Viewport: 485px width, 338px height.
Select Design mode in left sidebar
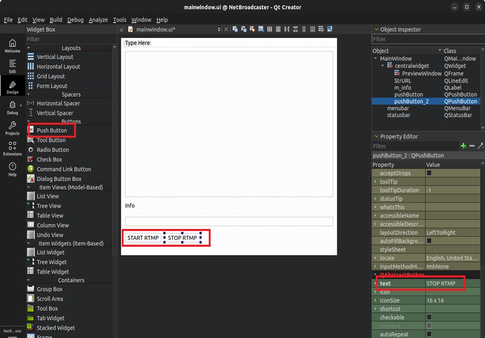point(12,87)
